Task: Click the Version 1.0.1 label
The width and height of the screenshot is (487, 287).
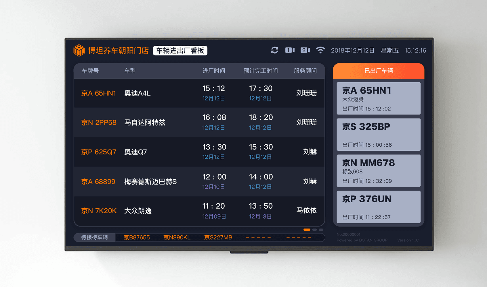Action: [408, 240]
